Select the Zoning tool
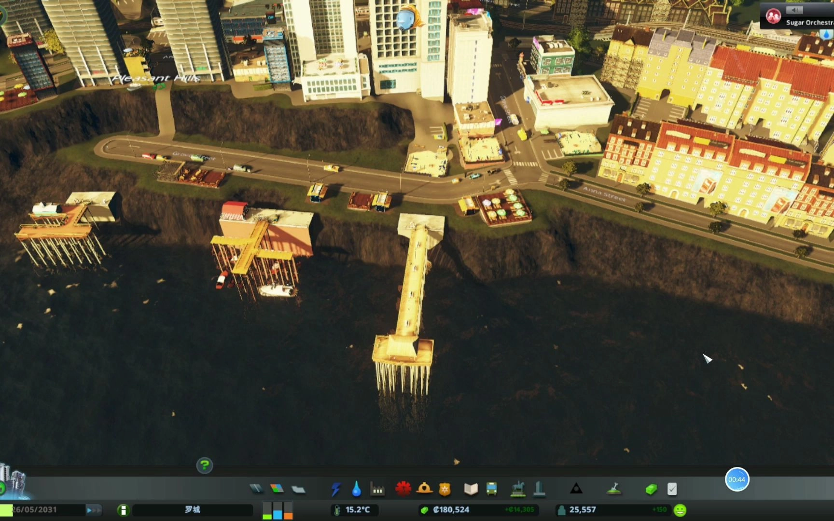The image size is (834, 521). tap(277, 489)
